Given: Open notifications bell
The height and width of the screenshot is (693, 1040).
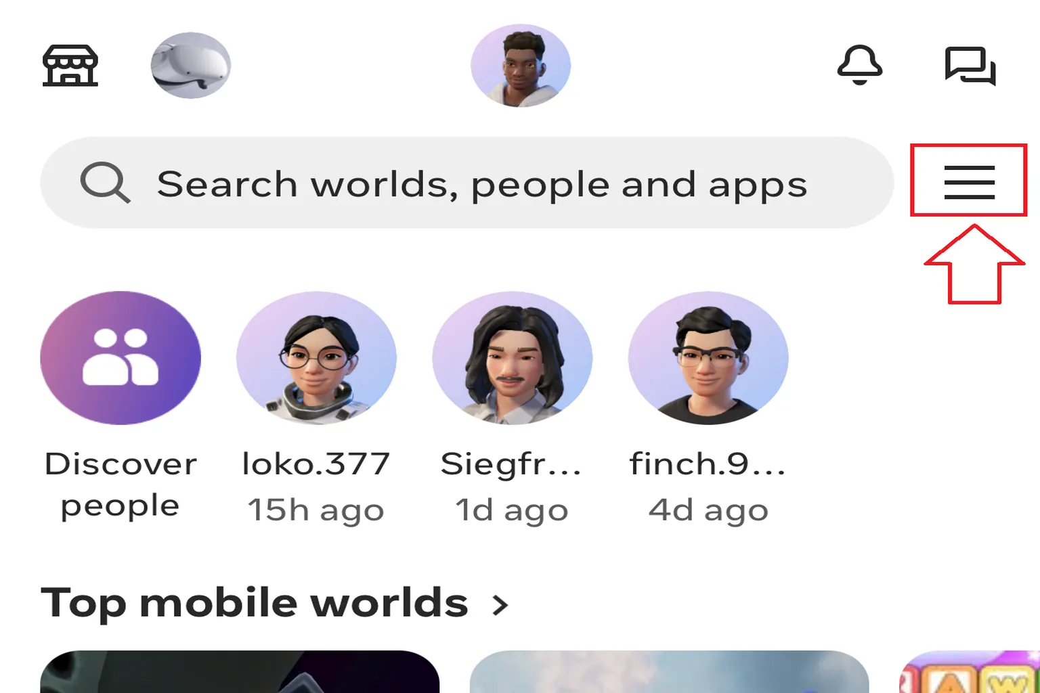Looking at the screenshot, I should point(860,65).
